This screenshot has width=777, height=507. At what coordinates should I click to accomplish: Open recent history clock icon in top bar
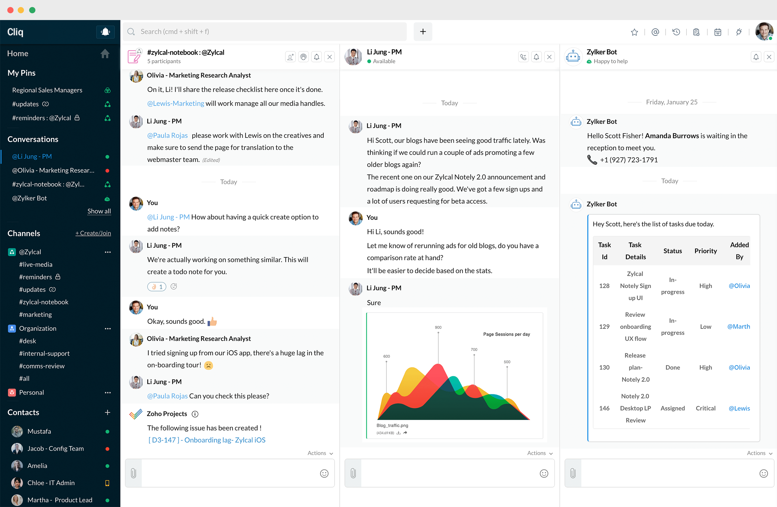pyautogui.click(x=676, y=32)
